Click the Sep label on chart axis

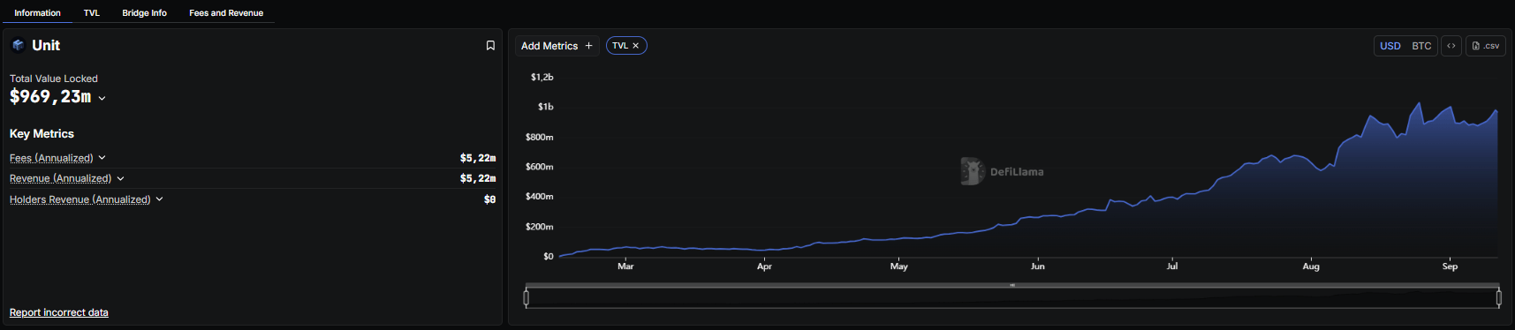(x=1450, y=266)
